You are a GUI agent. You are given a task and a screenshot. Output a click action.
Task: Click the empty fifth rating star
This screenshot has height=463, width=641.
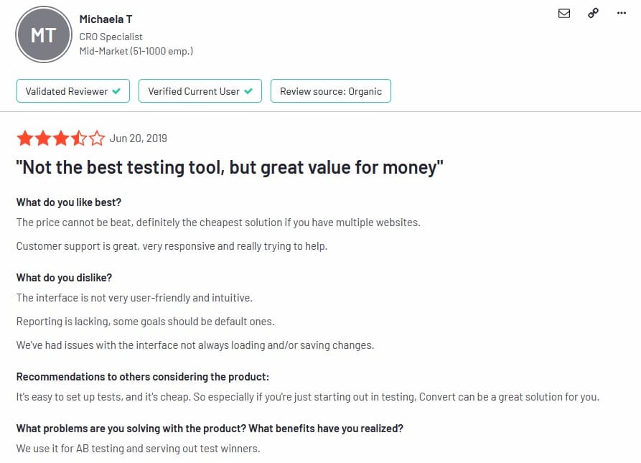[97, 138]
